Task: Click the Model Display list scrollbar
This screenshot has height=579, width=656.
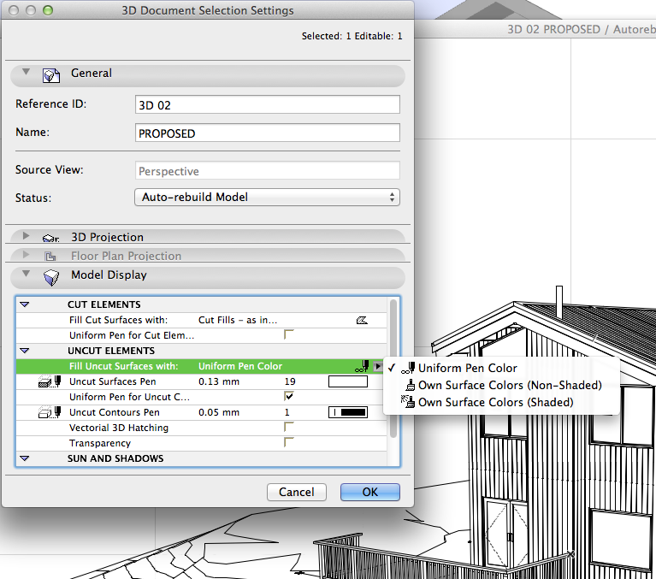Action: coord(393,368)
